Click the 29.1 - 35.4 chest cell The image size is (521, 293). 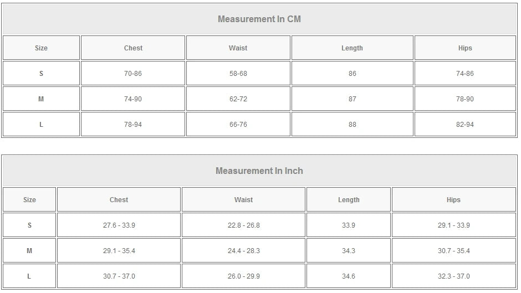click(119, 251)
